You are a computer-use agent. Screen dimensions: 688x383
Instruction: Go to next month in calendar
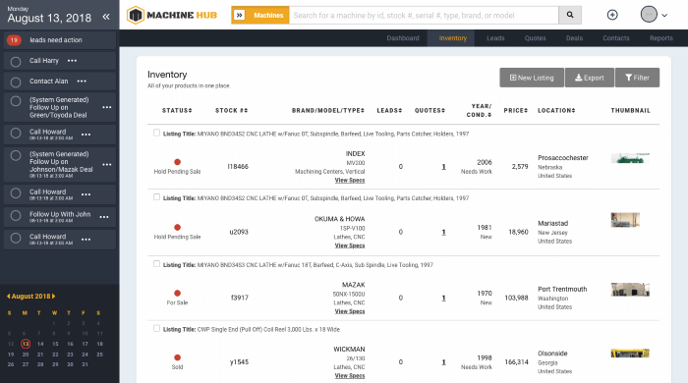click(x=53, y=297)
